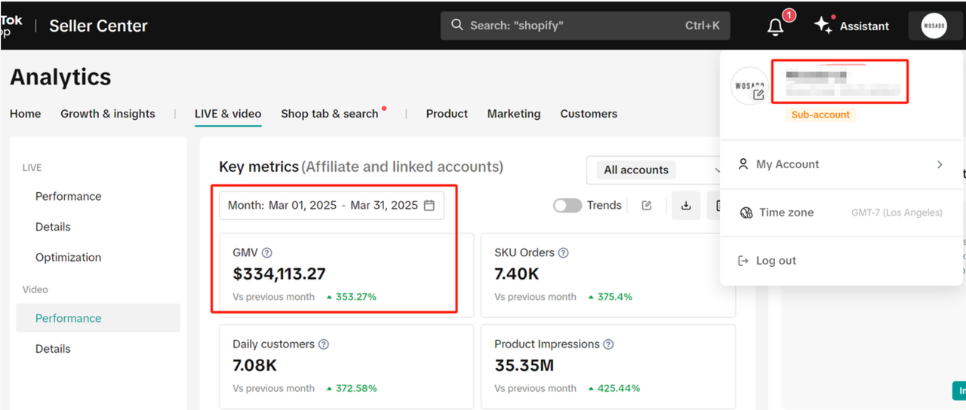Open the All accounts dropdown
Image resolution: width=966 pixels, height=410 pixels.
point(655,170)
